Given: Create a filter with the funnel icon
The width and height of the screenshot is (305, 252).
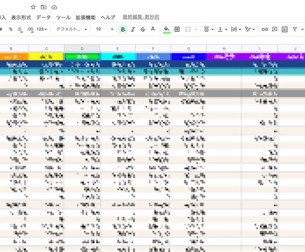Looking at the screenshot, I should coord(294,29).
